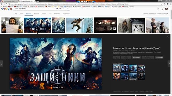Open the leaping bear-man by skyscraper thumbnail
This screenshot has width=172, height=96.
80,25
